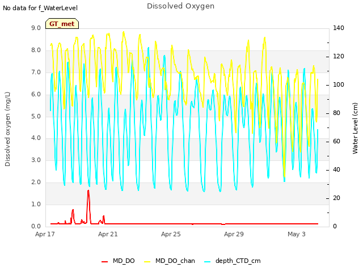Click the red MD_DO legend swatch
This screenshot has height=272, width=363.
coord(104,262)
